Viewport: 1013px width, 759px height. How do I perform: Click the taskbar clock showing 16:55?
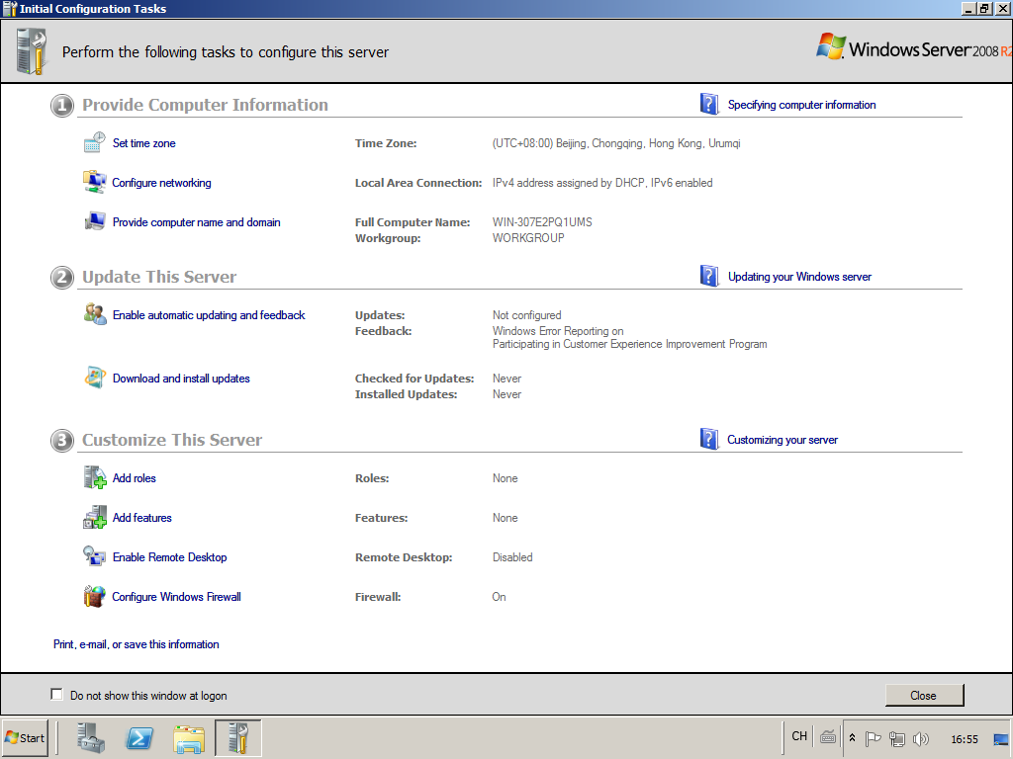(965, 739)
